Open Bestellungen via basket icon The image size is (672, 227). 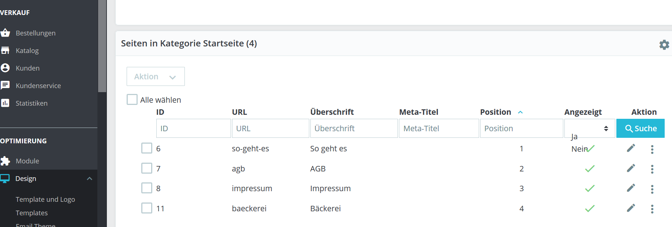pos(5,33)
